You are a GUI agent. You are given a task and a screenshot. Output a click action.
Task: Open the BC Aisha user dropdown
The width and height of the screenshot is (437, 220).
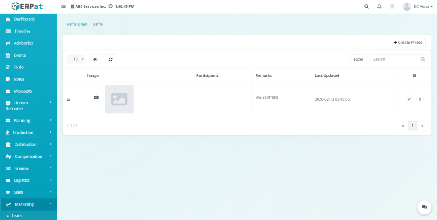(416, 6)
